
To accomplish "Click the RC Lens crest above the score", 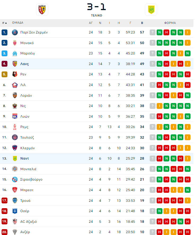I will [42, 10].
